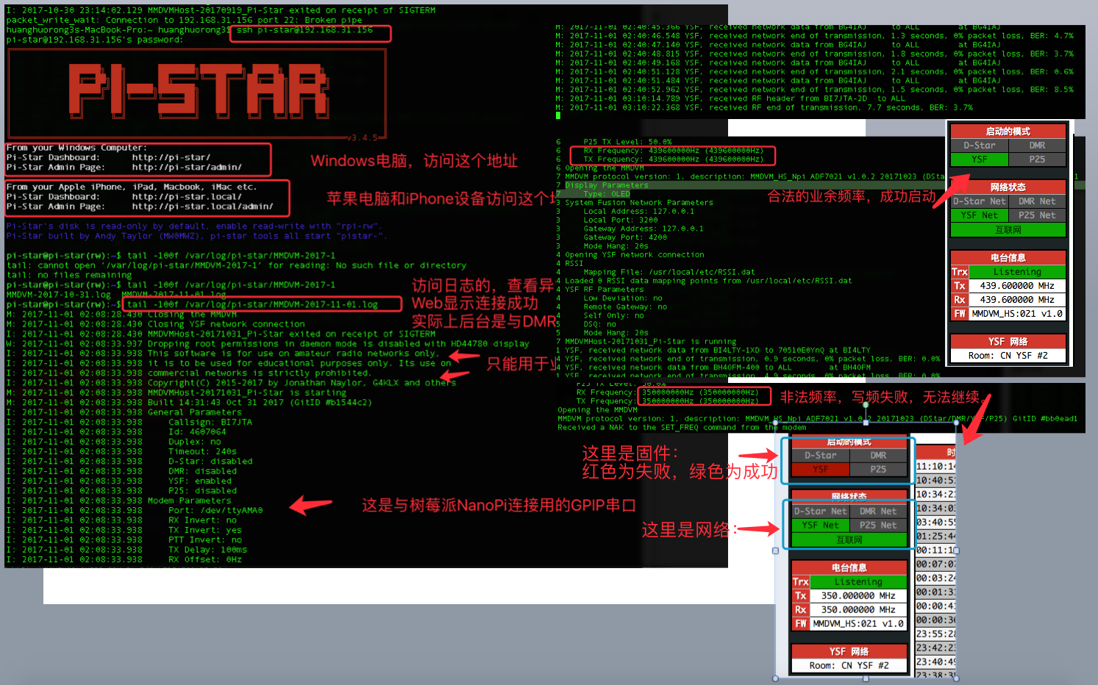
Task: Click Rx value 439.600000 MHz
Action: [x=1017, y=300]
